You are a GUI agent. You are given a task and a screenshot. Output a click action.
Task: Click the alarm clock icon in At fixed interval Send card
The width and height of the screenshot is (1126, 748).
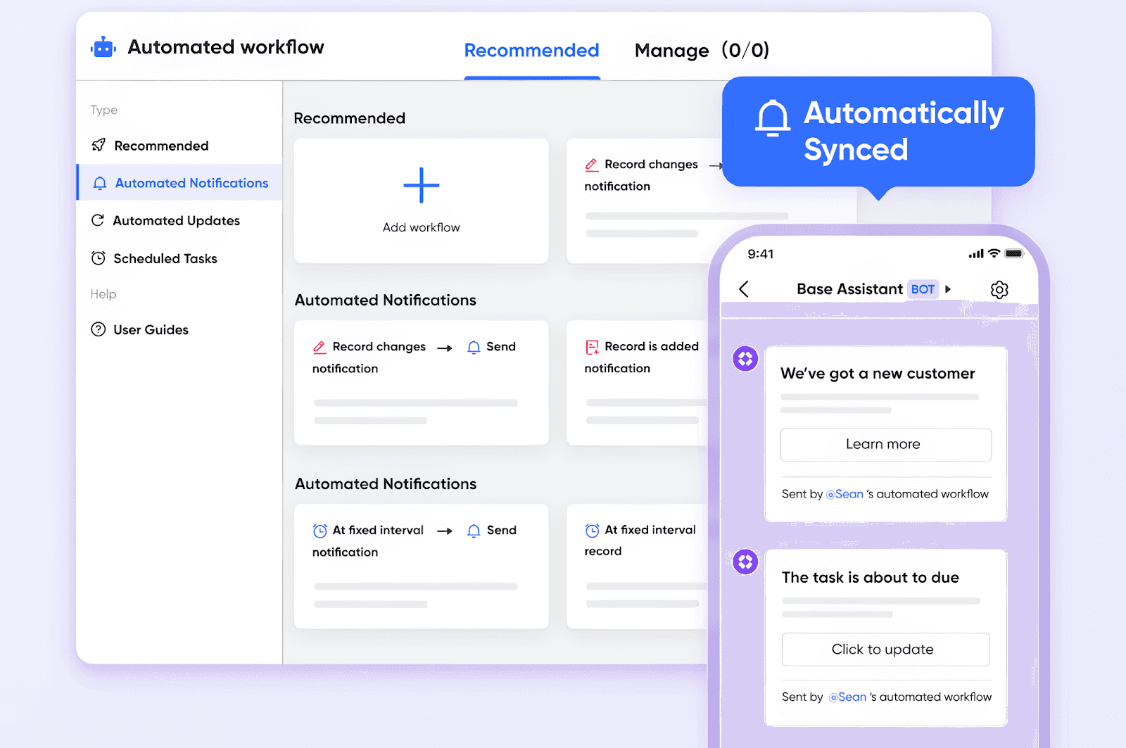[x=320, y=531]
